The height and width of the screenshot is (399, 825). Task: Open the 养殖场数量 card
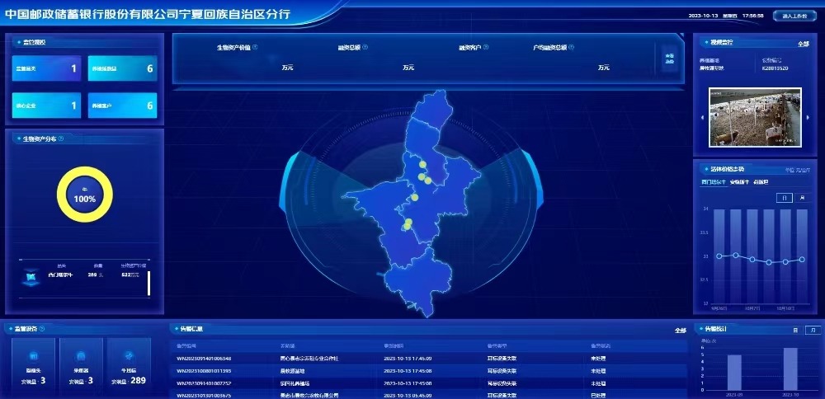[122, 68]
